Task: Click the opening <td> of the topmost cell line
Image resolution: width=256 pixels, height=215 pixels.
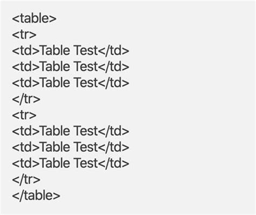Action: [x=26, y=51]
